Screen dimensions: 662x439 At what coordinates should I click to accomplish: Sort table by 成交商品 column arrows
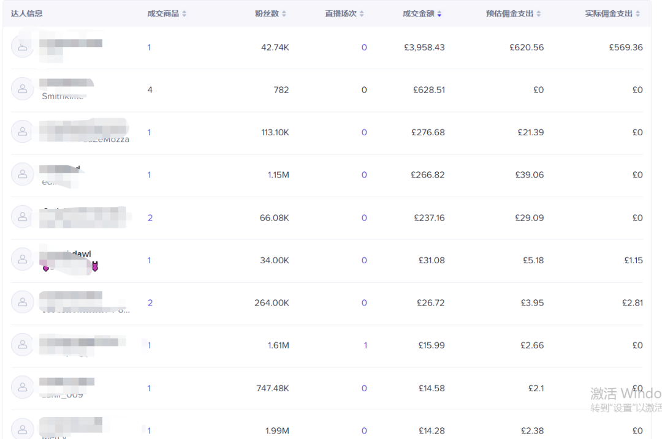tap(185, 13)
